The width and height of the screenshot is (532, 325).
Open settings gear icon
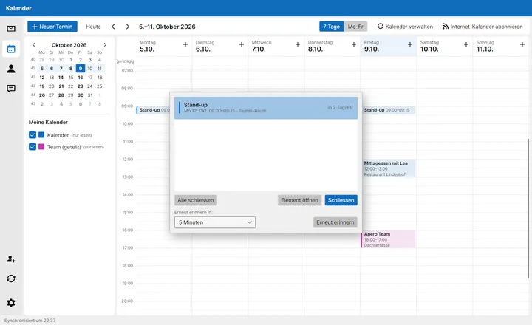point(11,303)
